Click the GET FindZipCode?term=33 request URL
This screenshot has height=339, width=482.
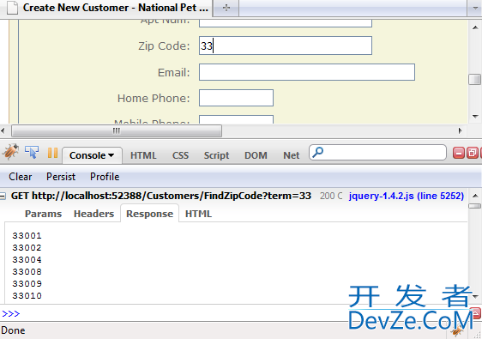pyautogui.click(x=161, y=196)
